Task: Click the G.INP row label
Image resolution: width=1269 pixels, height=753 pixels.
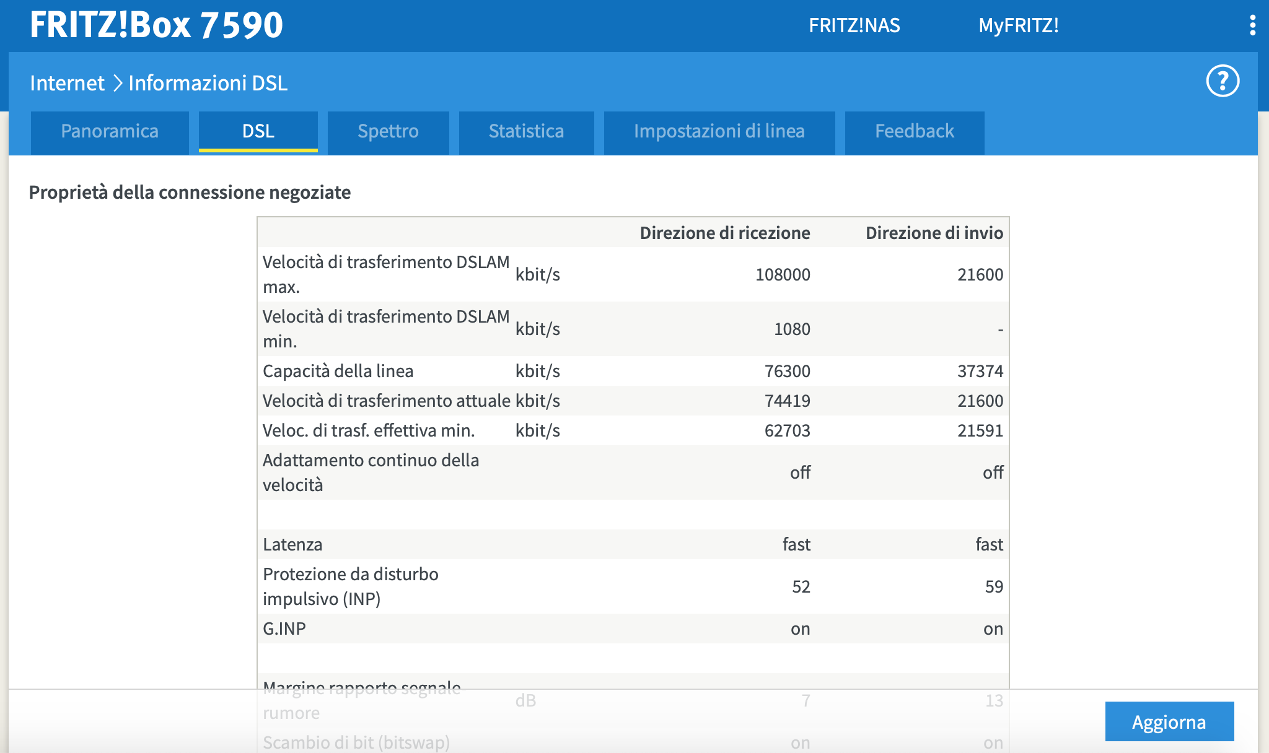Action: tap(284, 629)
